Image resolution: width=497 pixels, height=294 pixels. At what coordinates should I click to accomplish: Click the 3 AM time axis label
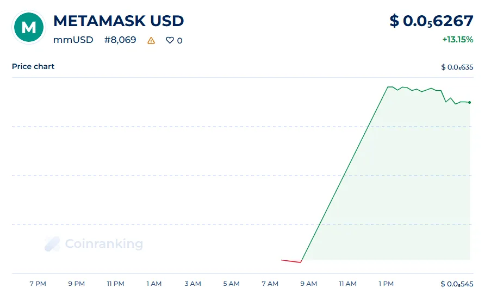pos(192,284)
